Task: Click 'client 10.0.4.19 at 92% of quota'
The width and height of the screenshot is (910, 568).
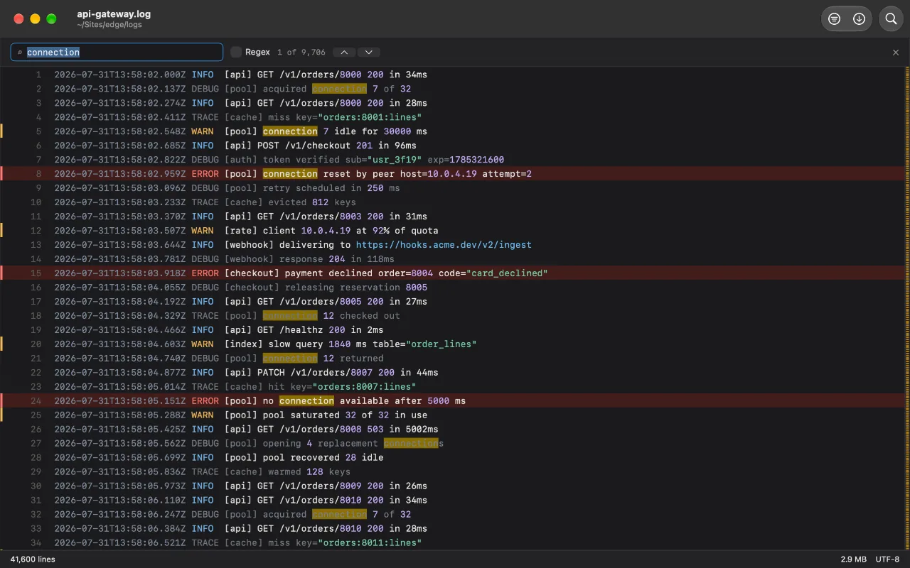Action: coord(455,231)
